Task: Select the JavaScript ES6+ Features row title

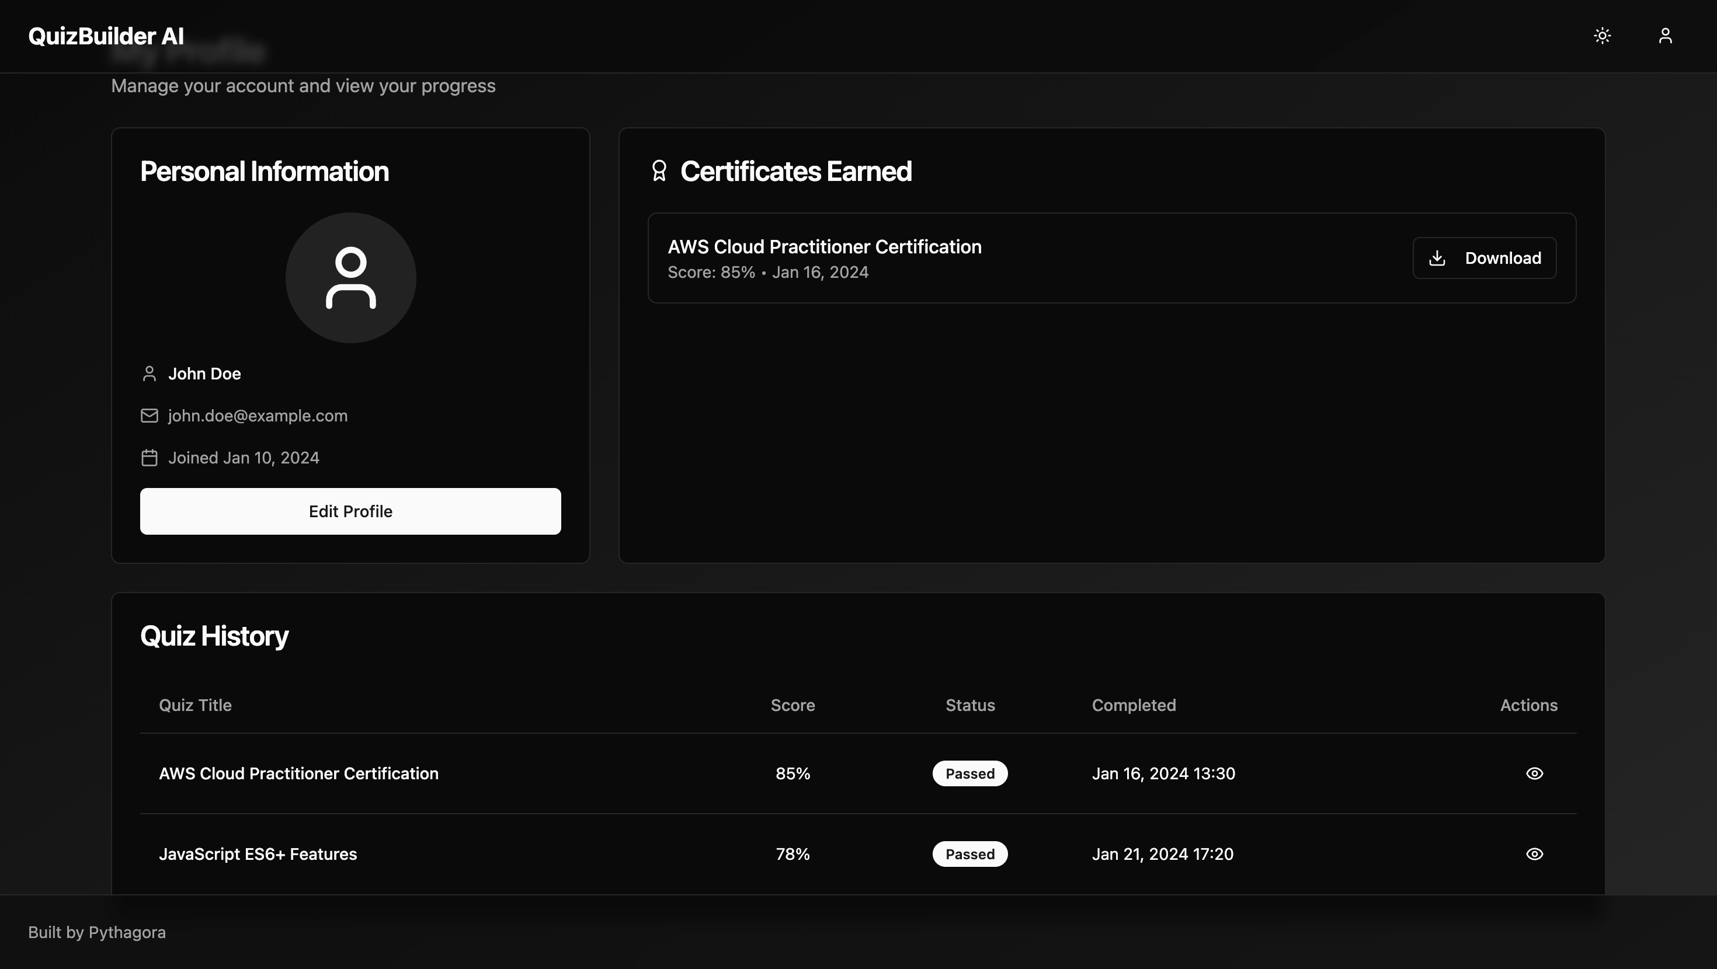Action: (258, 853)
